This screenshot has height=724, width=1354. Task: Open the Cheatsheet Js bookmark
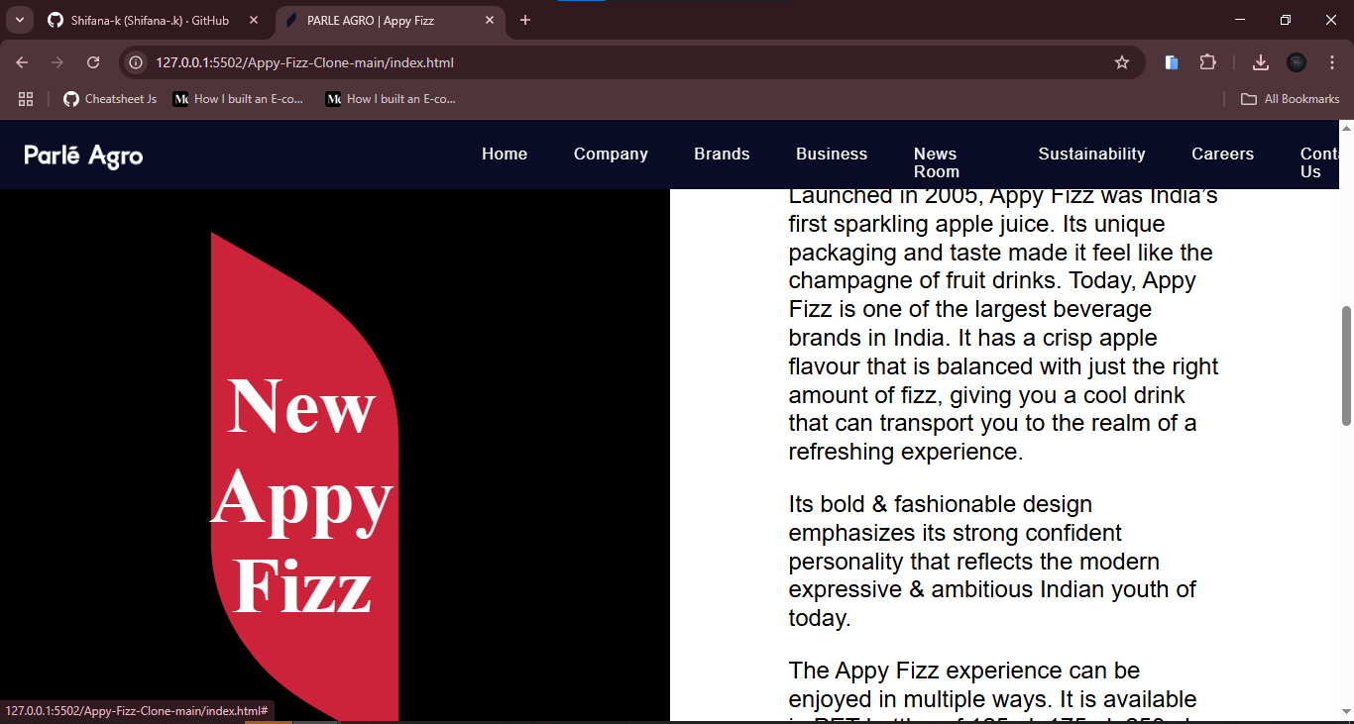click(x=110, y=99)
